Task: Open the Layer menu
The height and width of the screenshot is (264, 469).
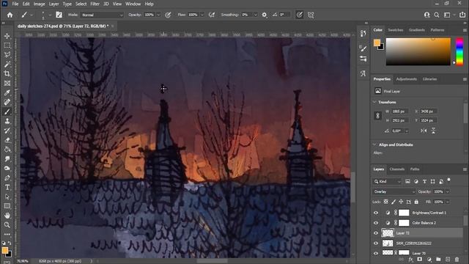Action: 53,4
